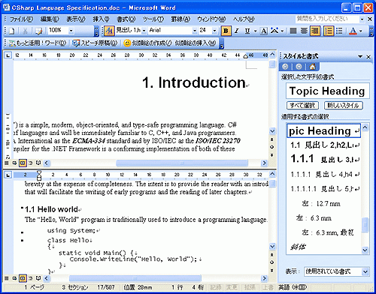Click the すべて選択 button

(302, 105)
